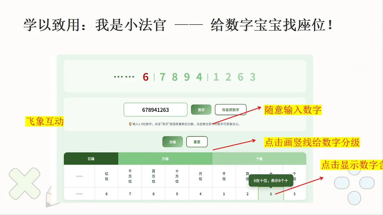Click the large 8 in the top number display
This screenshot has height=215, width=383.
175,77
